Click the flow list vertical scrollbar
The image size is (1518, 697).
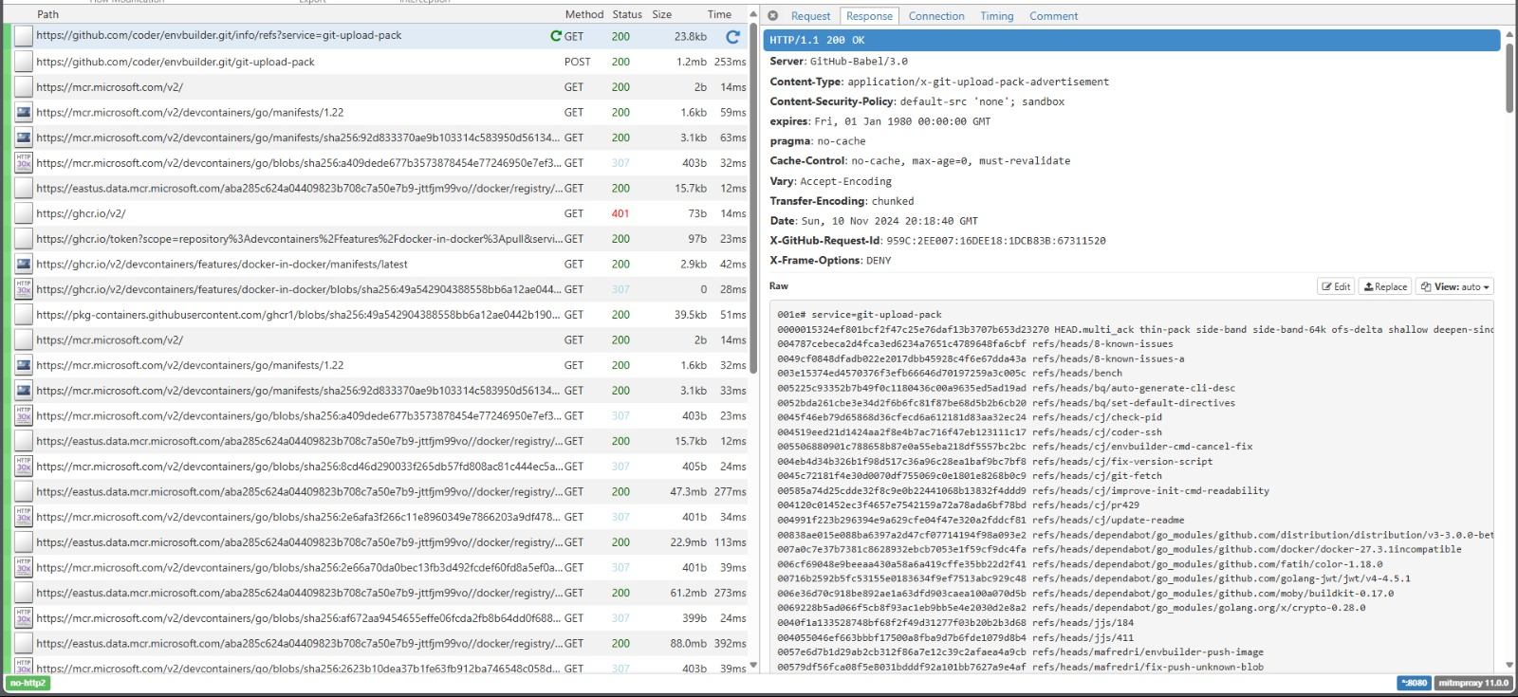click(x=754, y=190)
